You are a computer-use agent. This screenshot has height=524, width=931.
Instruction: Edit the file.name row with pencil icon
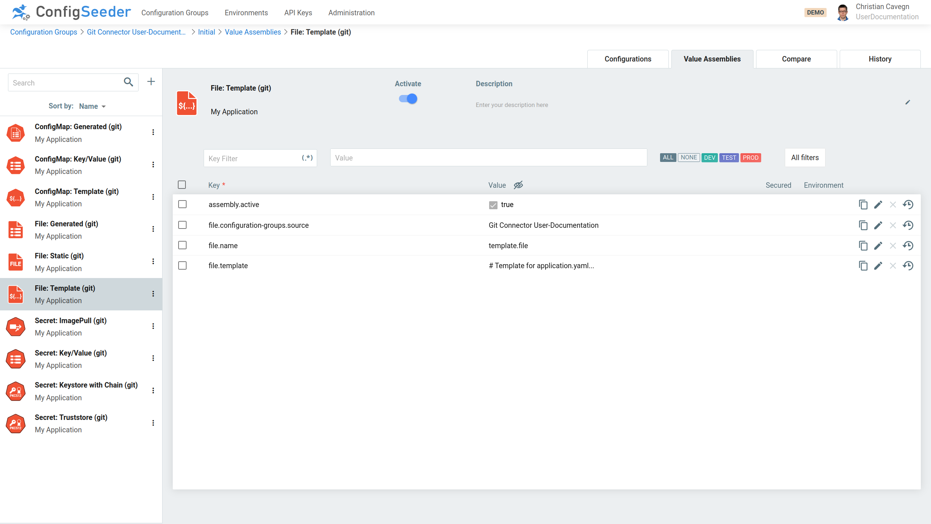[x=878, y=246]
